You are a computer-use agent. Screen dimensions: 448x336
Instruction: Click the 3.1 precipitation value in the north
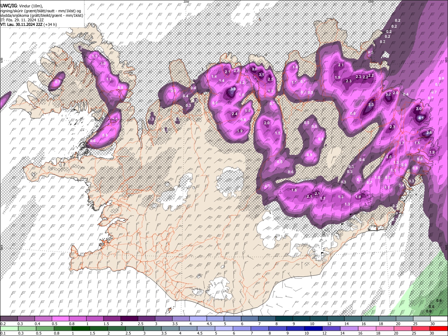tap(261, 75)
